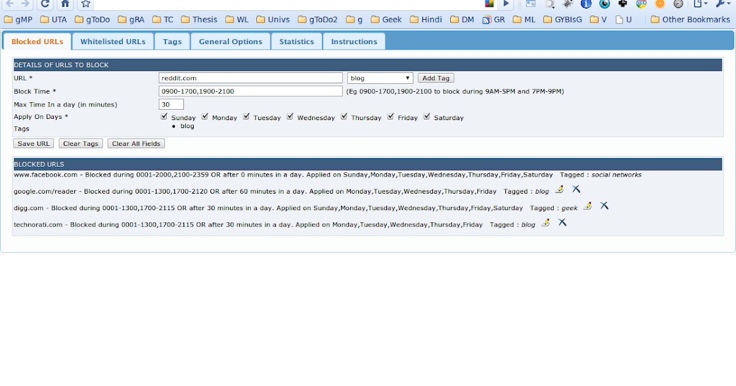Expand the gToDo bookmarks folder
The height and width of the screenshot is (386, 736).
pos(92,20)
